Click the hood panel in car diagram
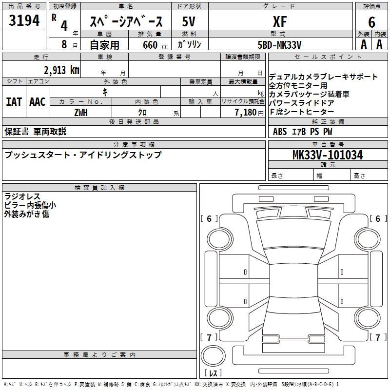This screenshot has width=390, height=390. pyautogui.click(x=294, y=234)
